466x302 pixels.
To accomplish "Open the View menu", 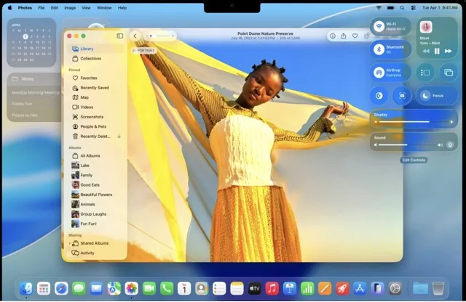I will click(86, 8).
